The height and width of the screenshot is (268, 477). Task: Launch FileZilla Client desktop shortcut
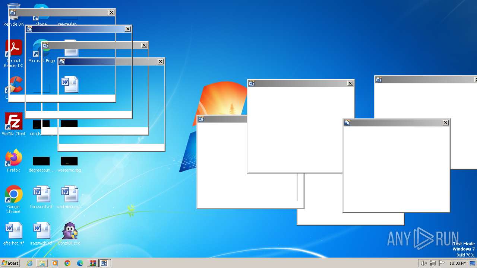click(13, 124)
